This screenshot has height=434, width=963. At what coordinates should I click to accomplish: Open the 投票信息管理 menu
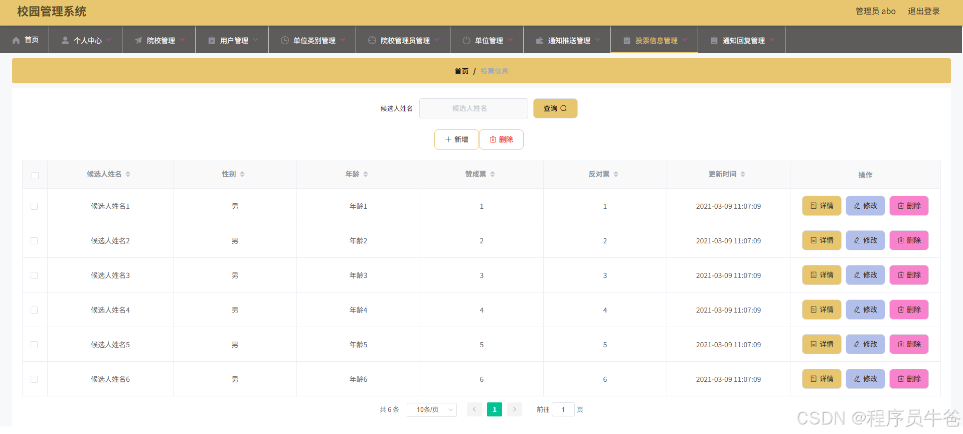[x=654, y=40]
